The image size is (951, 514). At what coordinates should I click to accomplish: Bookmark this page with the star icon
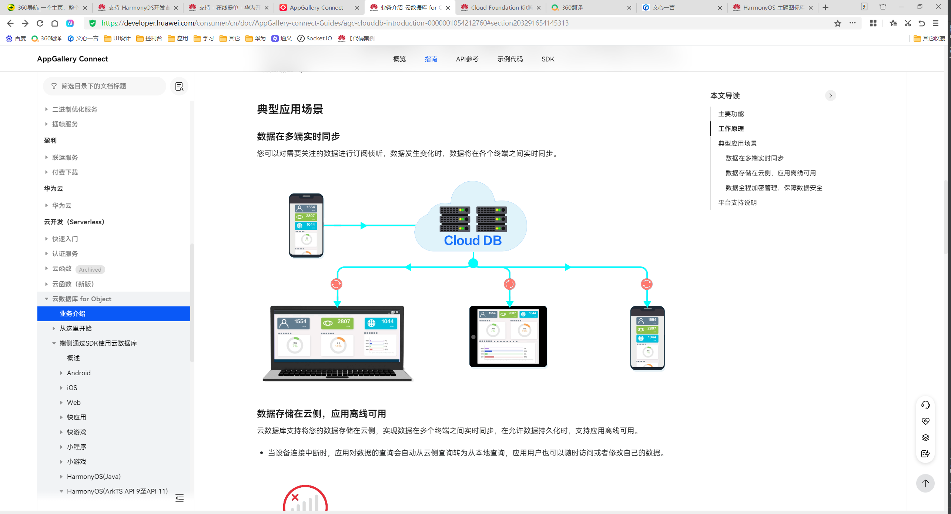point(838,23)
